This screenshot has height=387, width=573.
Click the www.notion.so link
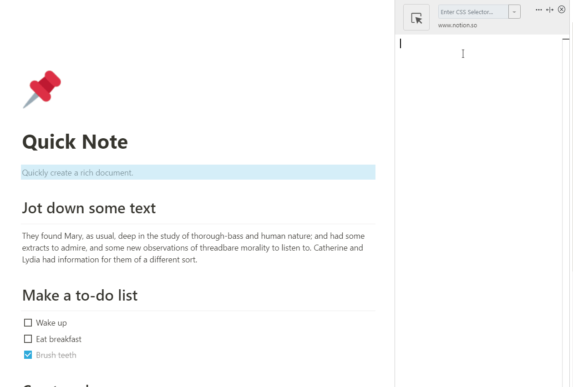[x=457, y=25]
